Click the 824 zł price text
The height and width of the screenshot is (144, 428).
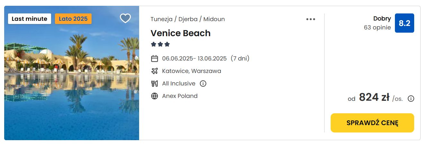(x=374, y=97)
